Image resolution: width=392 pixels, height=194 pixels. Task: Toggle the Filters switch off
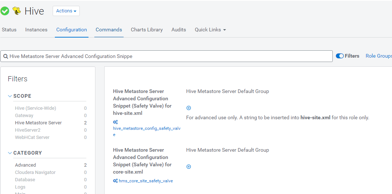pyautogui.click(x=340, y=56)
